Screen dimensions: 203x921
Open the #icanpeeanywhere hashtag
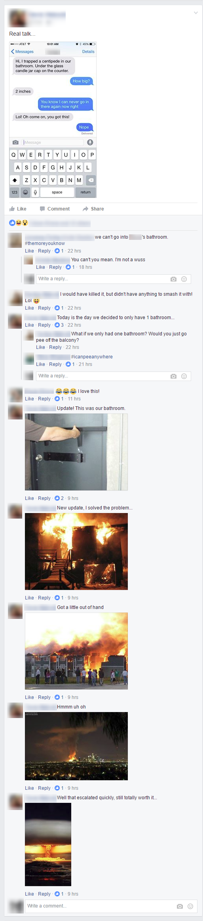(x=92, y=357)
